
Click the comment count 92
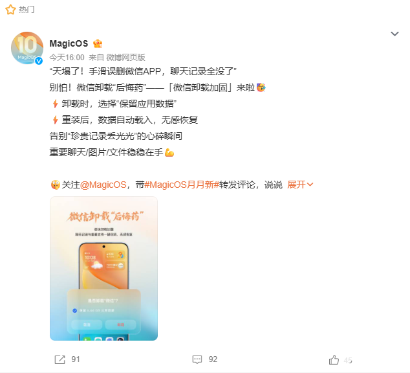213,359
